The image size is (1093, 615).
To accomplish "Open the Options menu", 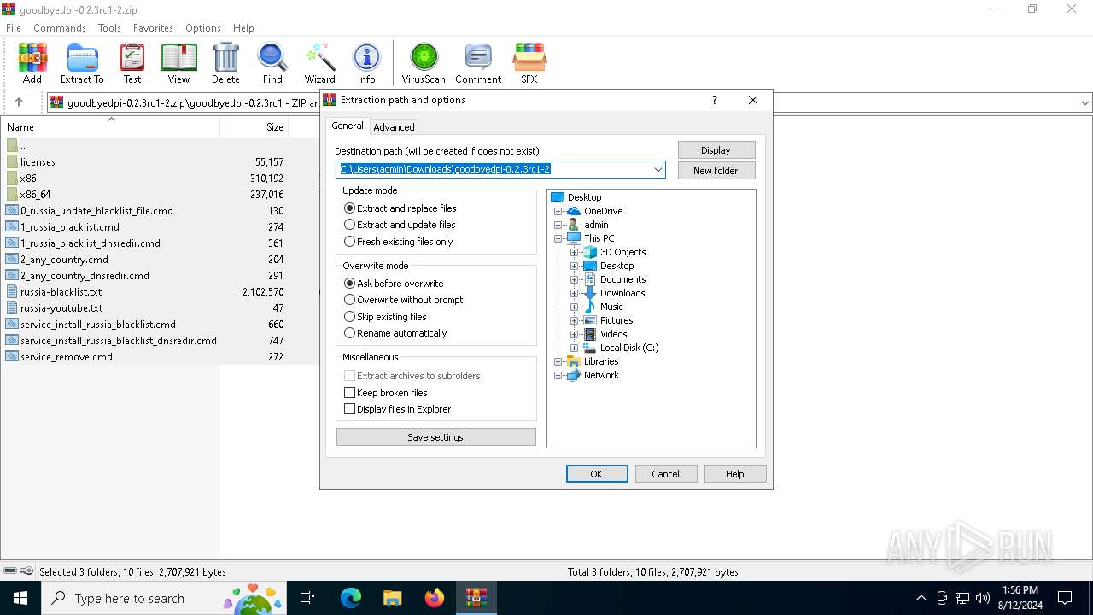I will (203, 27).
